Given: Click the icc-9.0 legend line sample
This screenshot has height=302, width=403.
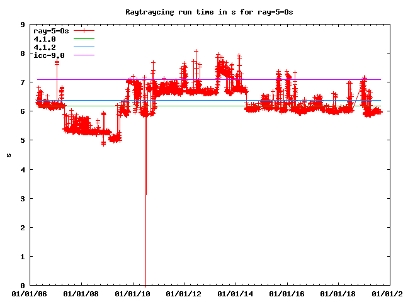Looking at the screenshot, I should pos(83,55).
